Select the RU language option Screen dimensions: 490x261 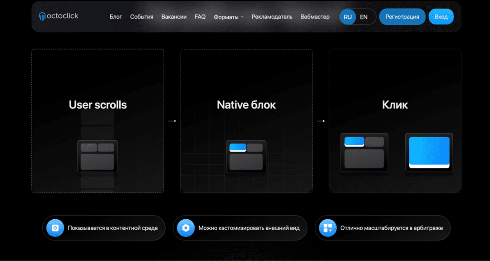pyautogui.click(x=348, y=17)
